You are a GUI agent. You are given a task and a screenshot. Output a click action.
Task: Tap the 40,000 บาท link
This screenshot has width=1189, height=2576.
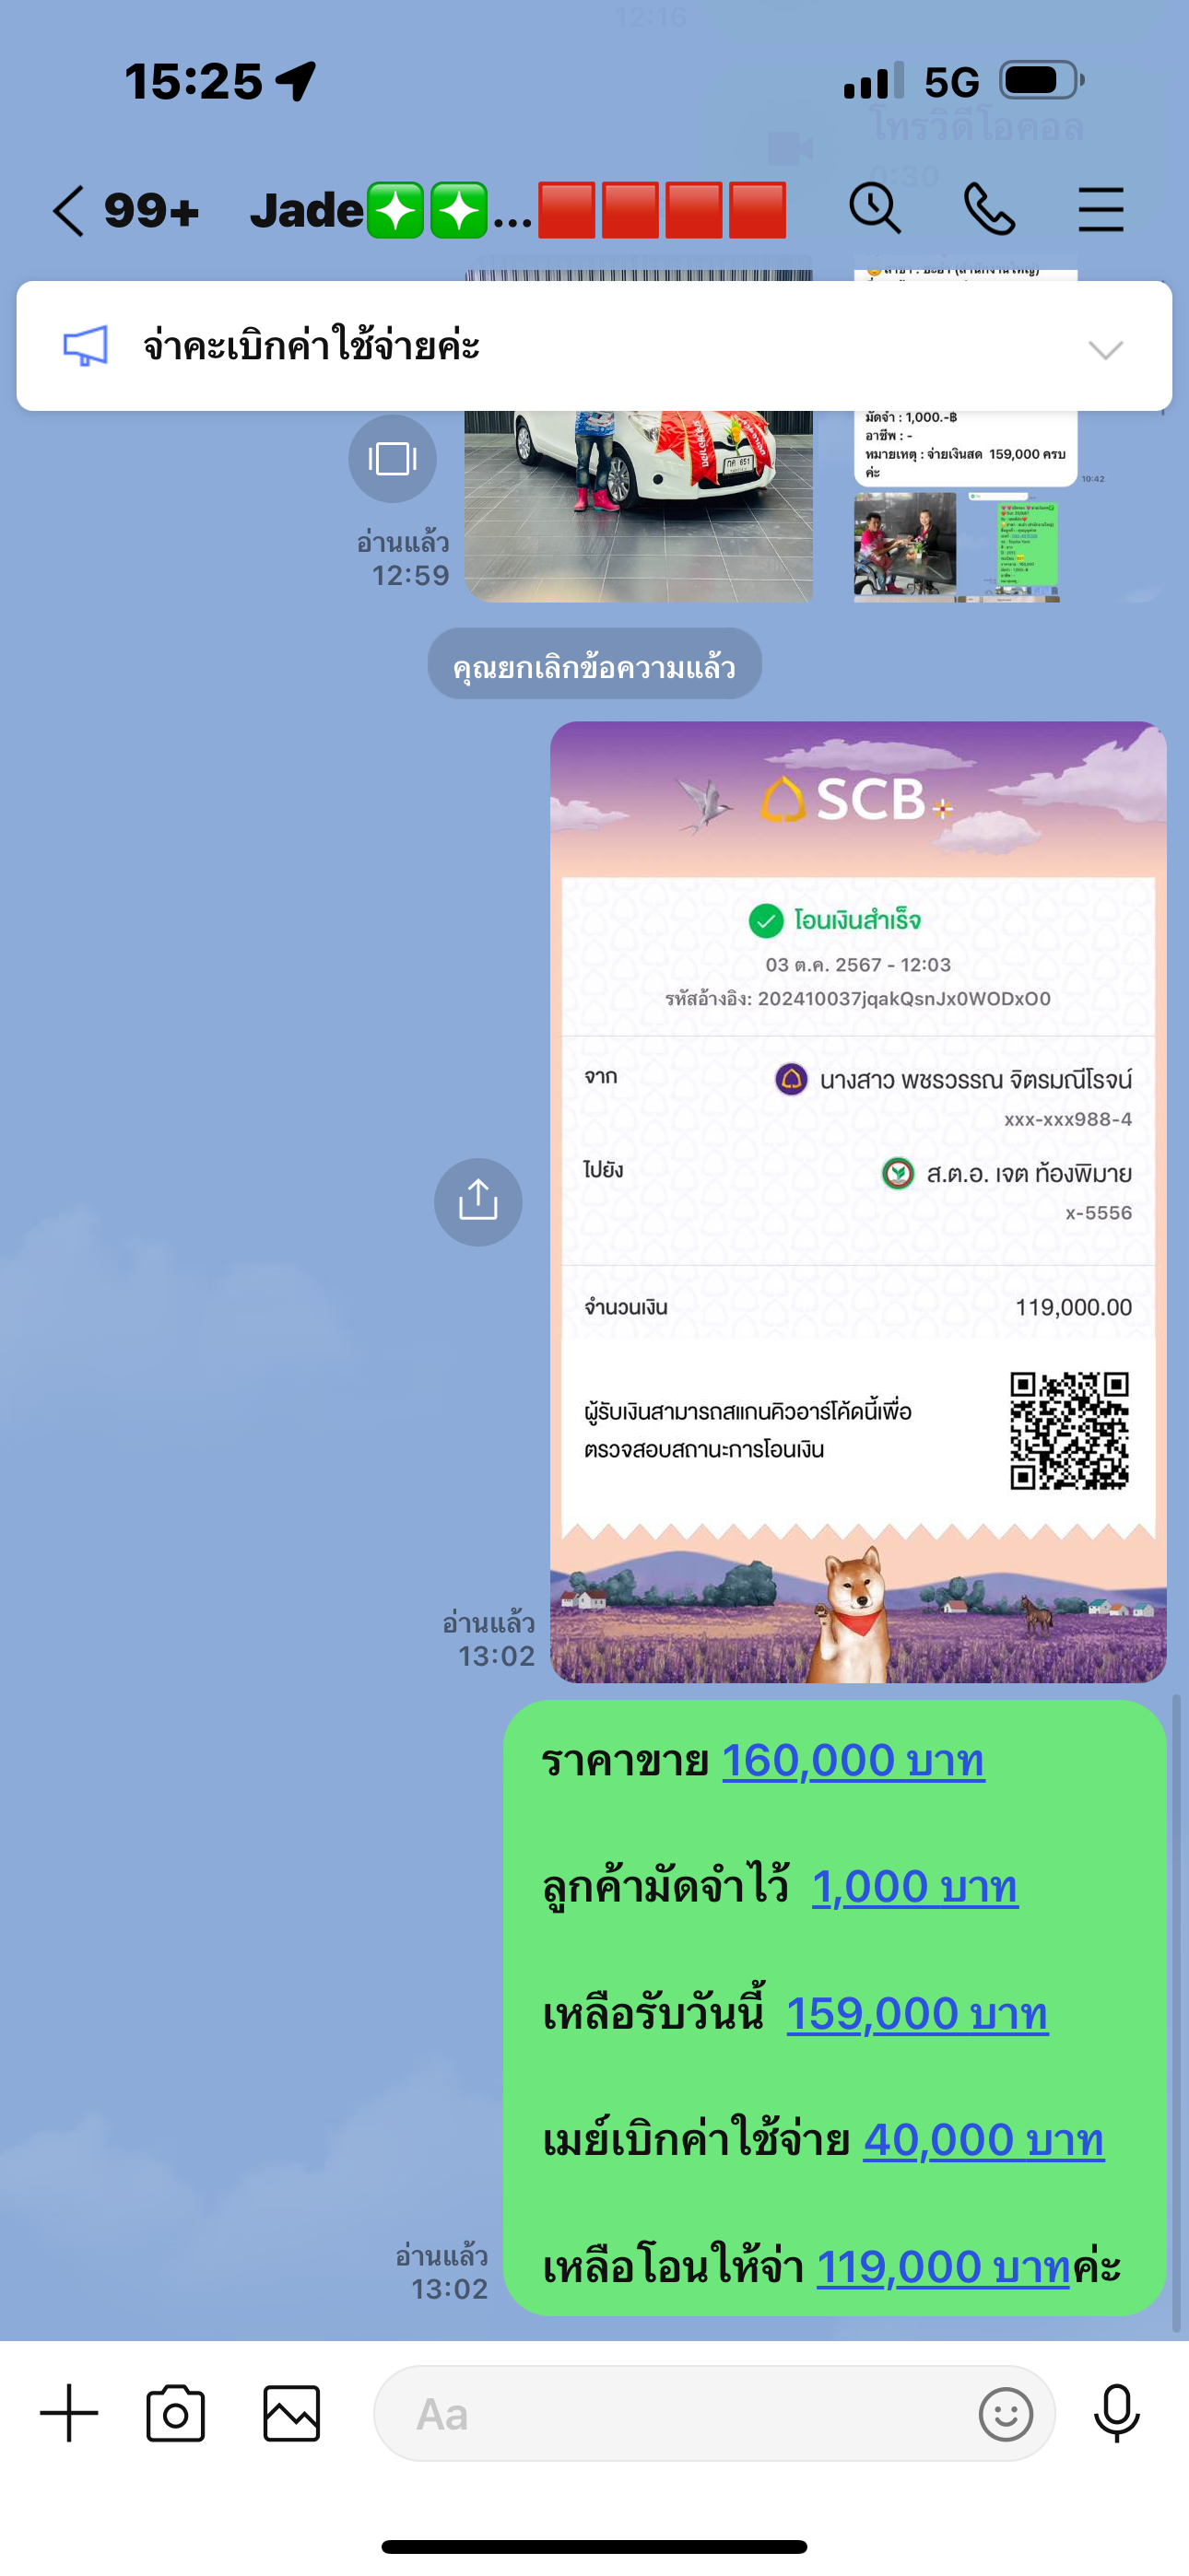point(983,2140)
